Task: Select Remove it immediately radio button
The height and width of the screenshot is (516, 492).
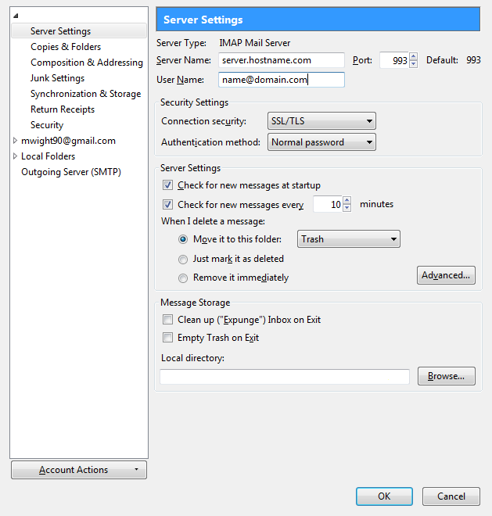Action: click(x=183, y=278)
